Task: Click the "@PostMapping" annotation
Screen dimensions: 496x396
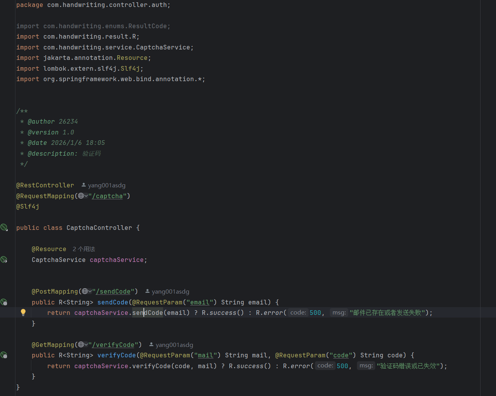Action: point(55,291)
